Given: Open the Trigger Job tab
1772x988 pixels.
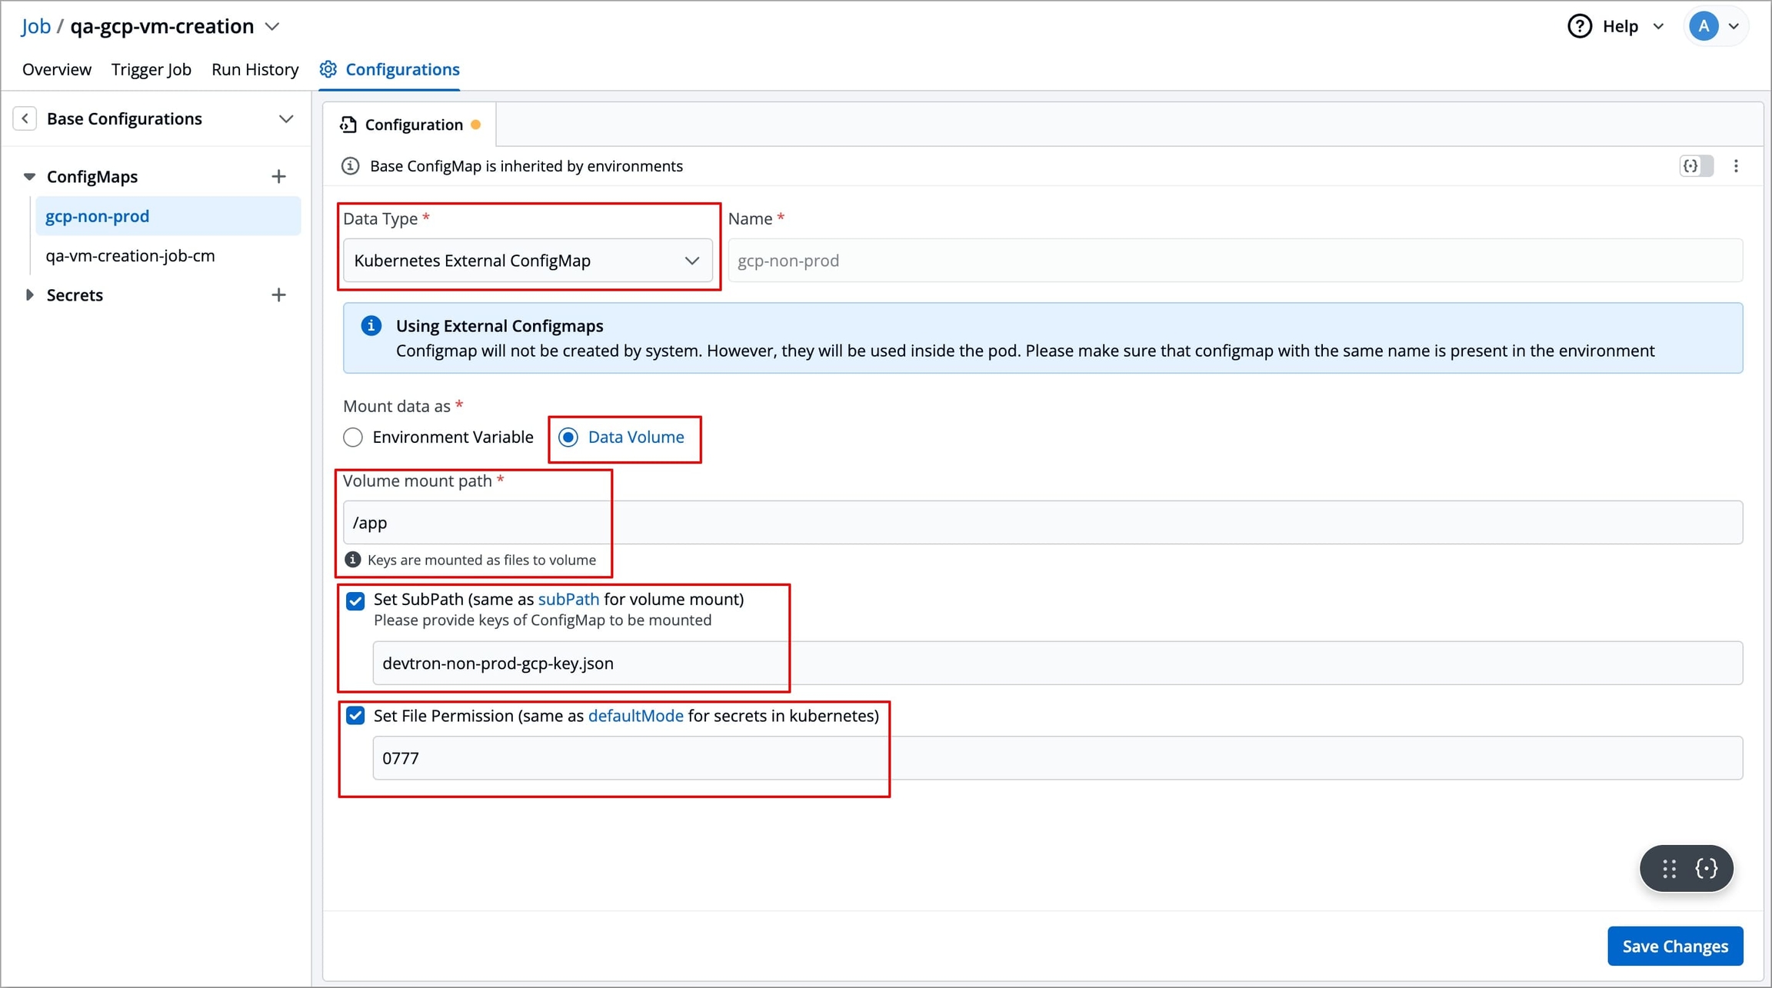Looking at the screenshot, I should click(151, 69).
